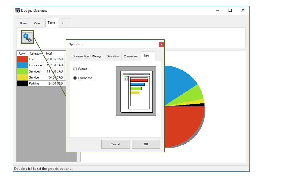Click the gears options icon in toolbar

[27, 37]
